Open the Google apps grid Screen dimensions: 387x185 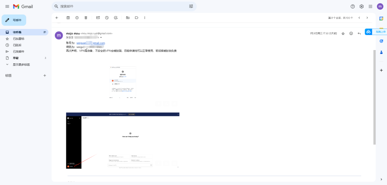(x=371, y=6)
